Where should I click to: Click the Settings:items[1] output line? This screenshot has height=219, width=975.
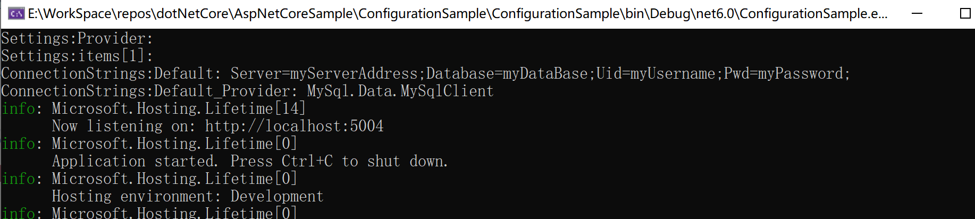pyautogui.click(x=77, y=56)
